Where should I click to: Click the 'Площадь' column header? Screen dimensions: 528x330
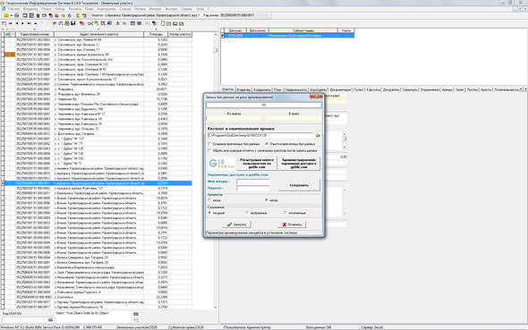tap(156, 34)
